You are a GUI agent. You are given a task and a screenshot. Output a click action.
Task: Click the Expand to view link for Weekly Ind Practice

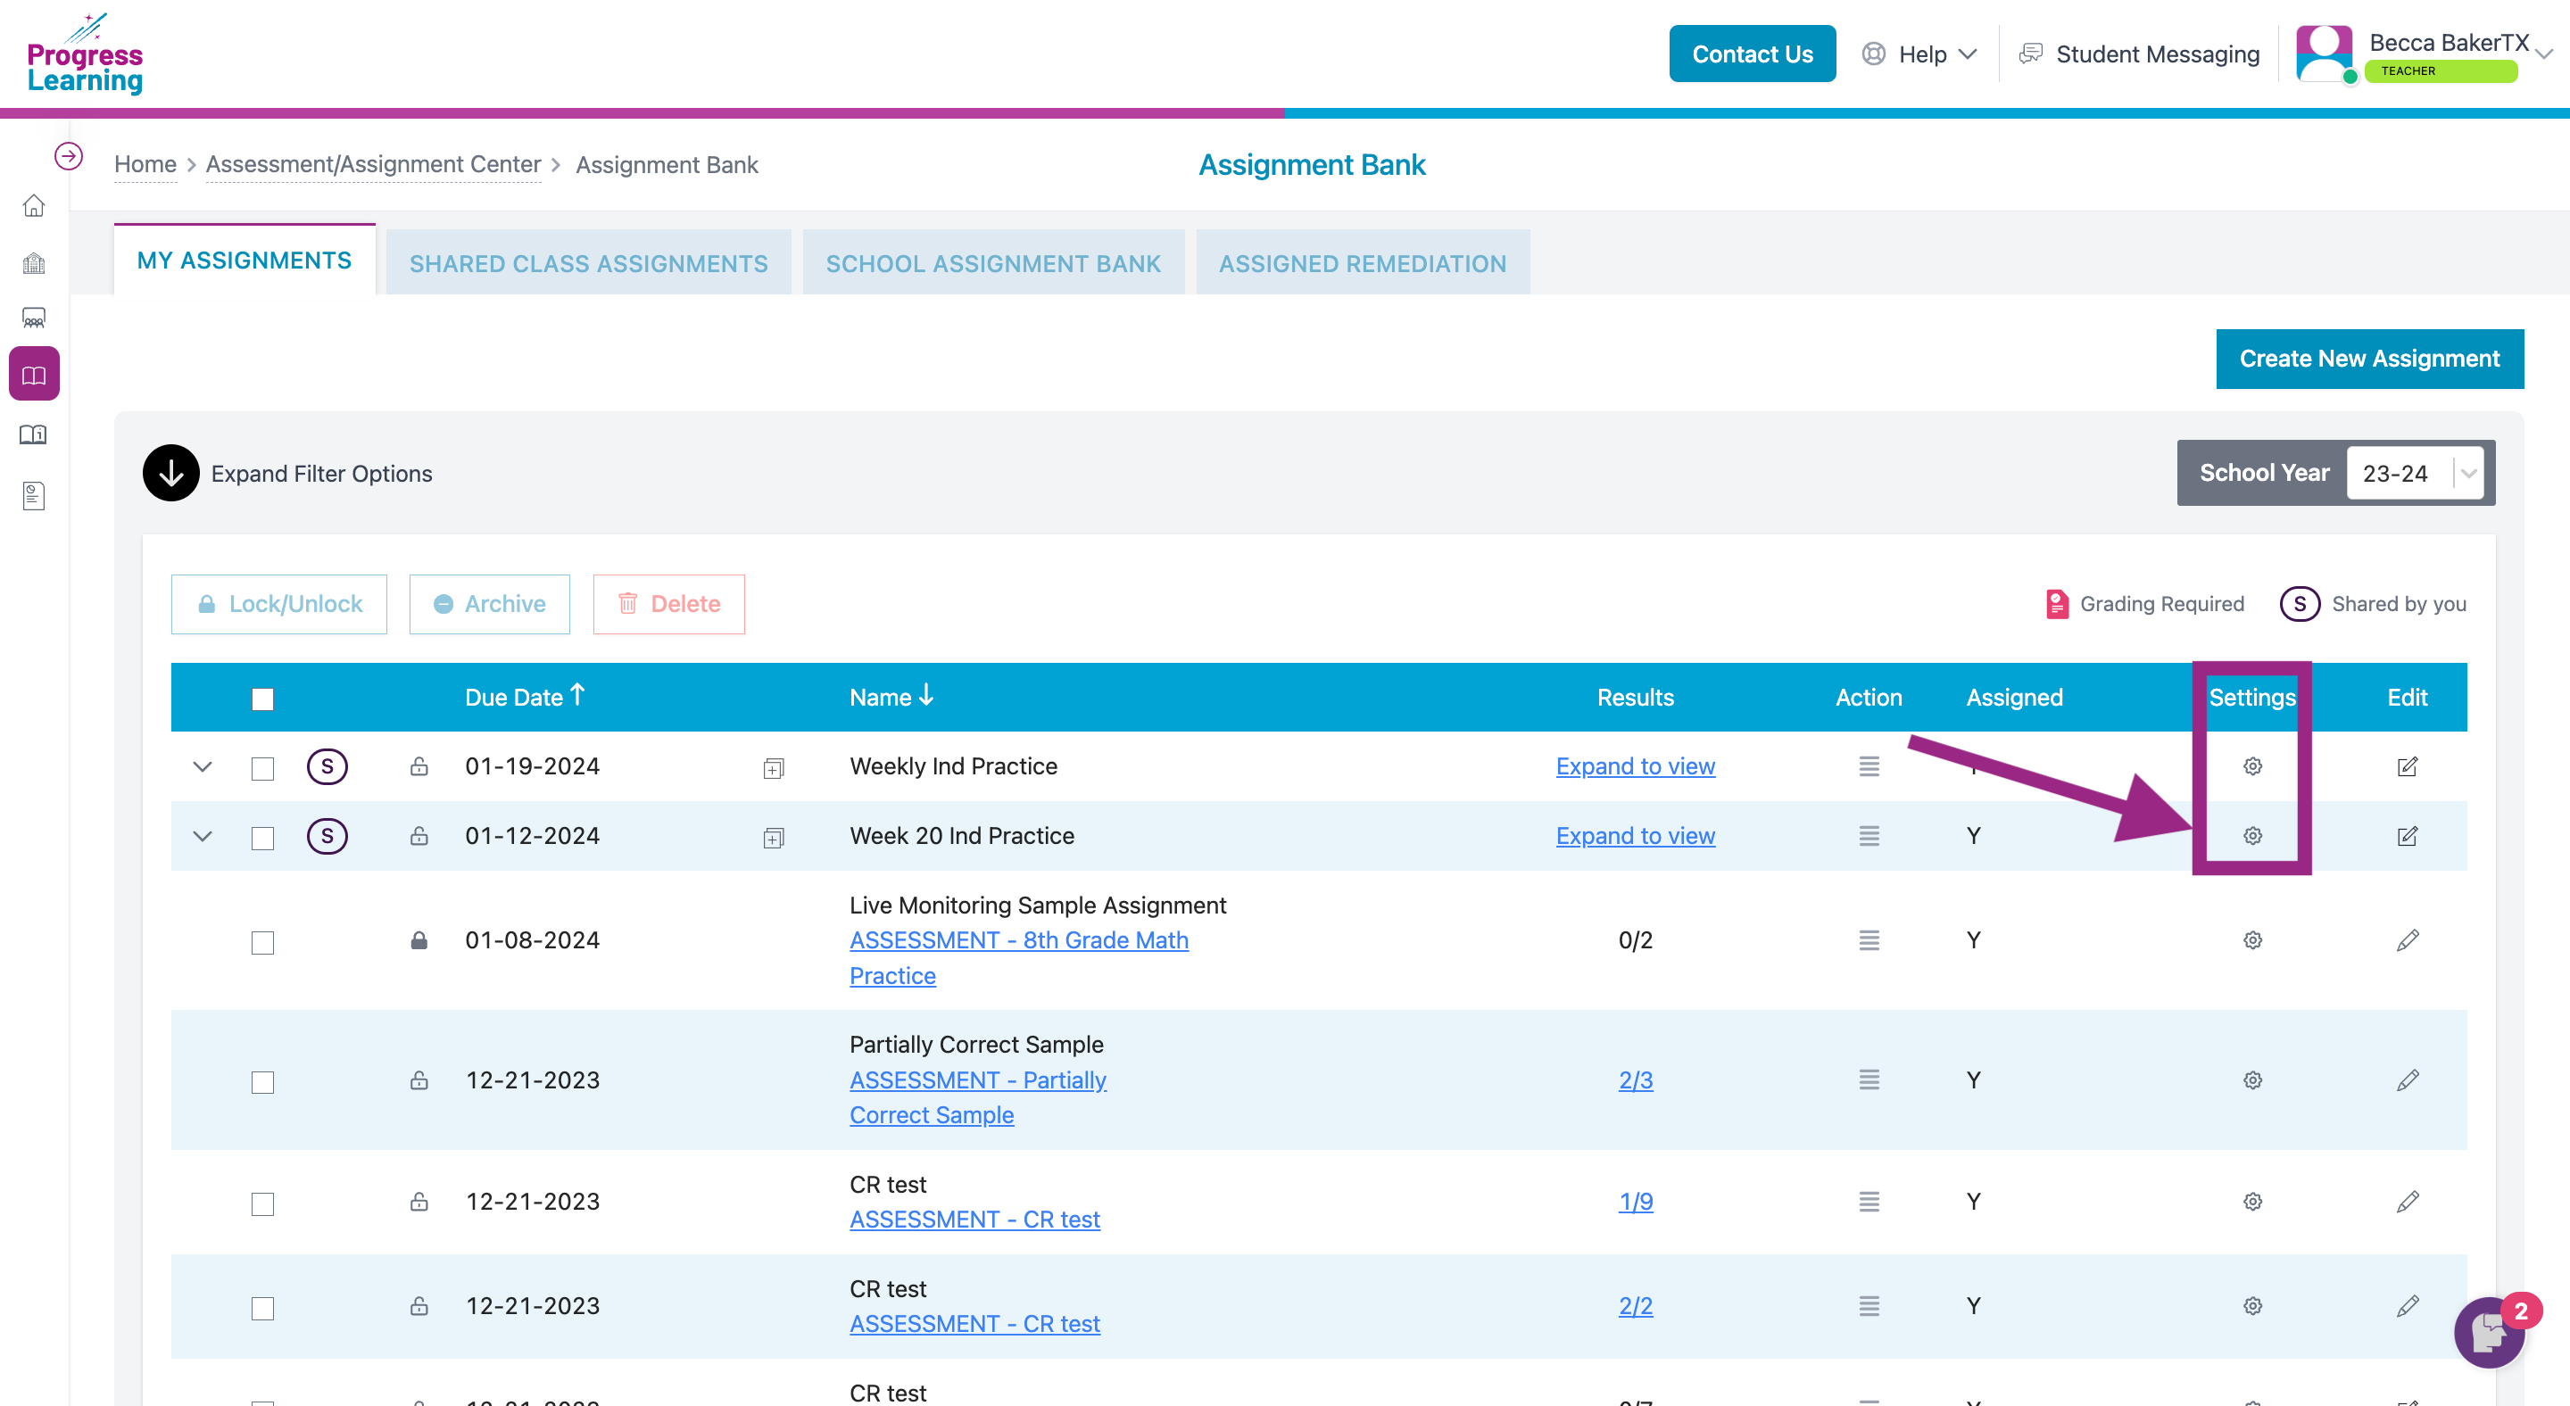click(1635, 764)
